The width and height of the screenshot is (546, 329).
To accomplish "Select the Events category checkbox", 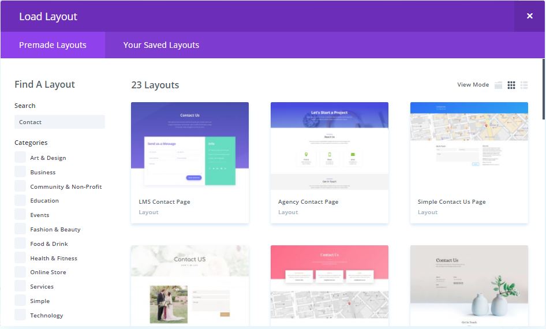I will click(x=20, y=215).
